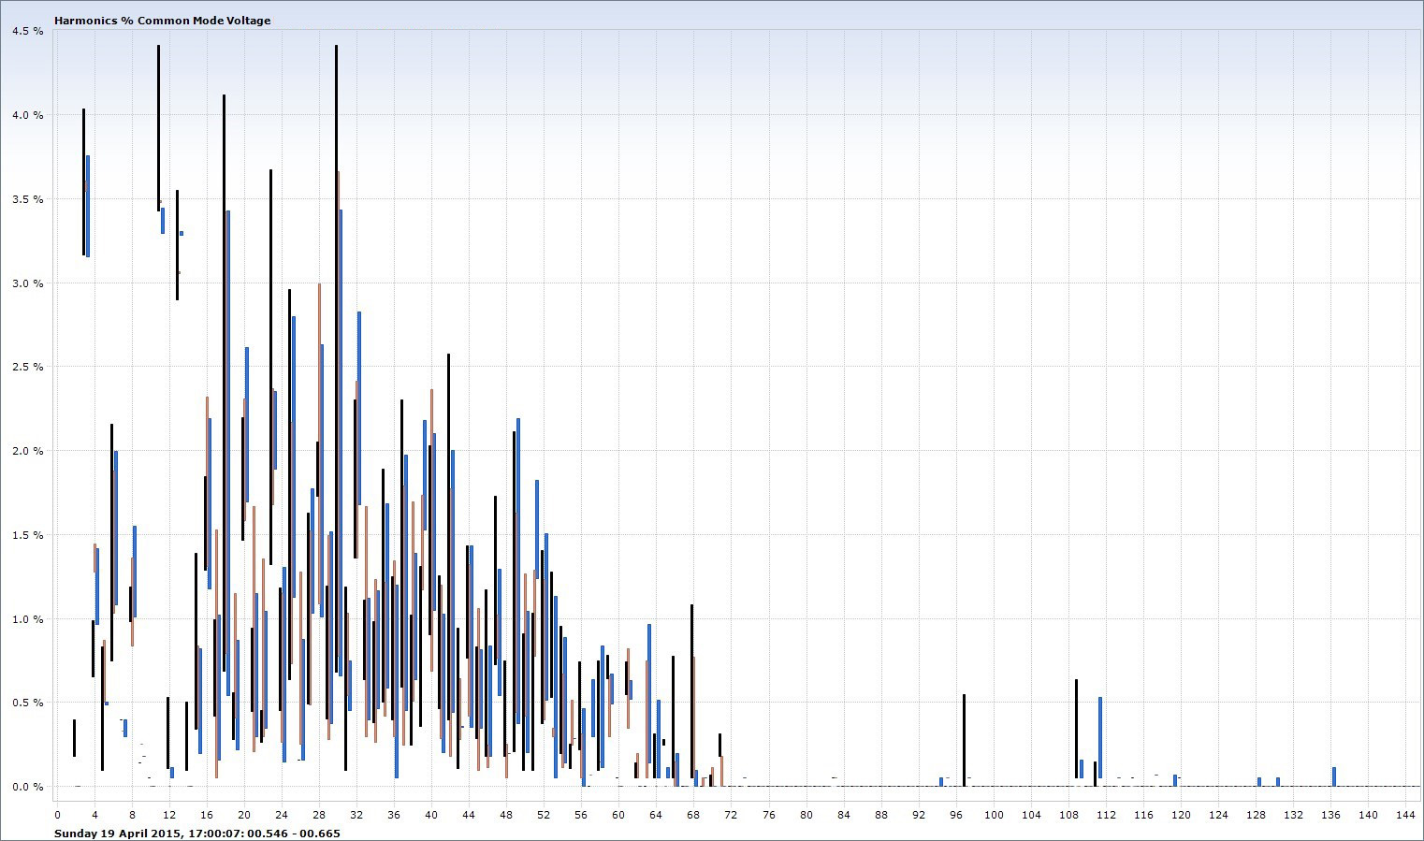Image resolution: width=1424 pixels, height=841 pixels.
Task: Click x-axis harmonic label "68"
Action: (x=693, y=815)
